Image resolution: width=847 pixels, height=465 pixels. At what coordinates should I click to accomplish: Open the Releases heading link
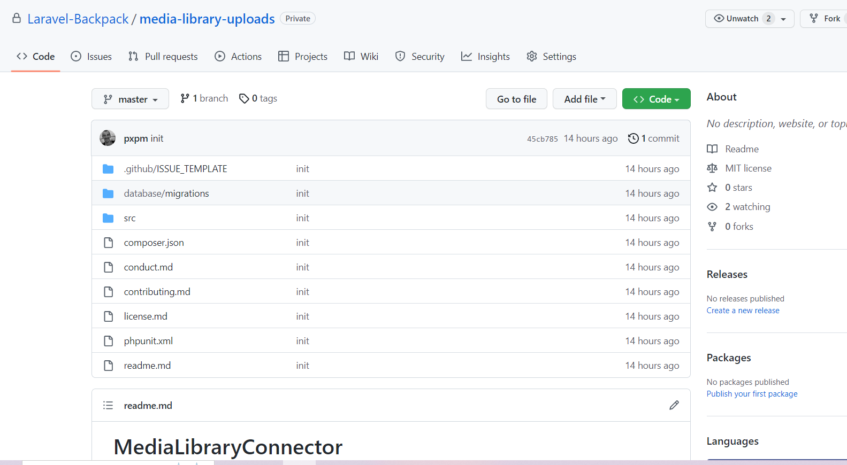tap(727, 274)
